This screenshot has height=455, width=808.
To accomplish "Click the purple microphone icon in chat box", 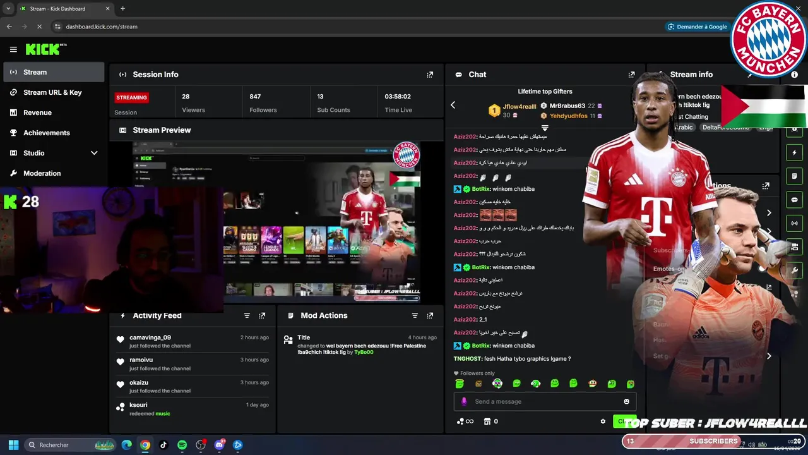I will 464,401.
